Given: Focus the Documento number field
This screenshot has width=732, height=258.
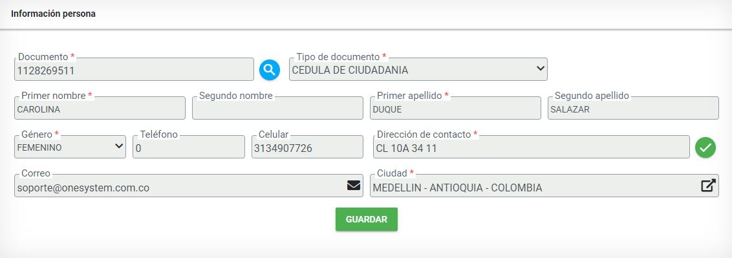Looking at the screenshot, I should coord(134,70).
